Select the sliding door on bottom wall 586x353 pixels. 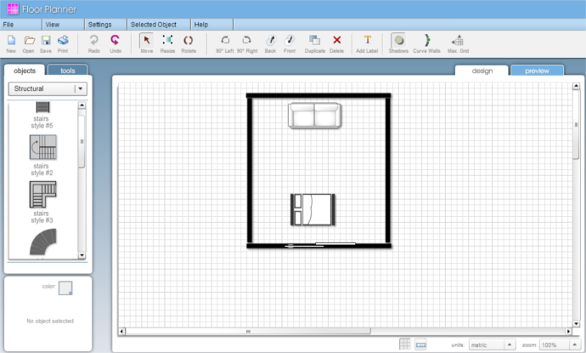[320, 245]
